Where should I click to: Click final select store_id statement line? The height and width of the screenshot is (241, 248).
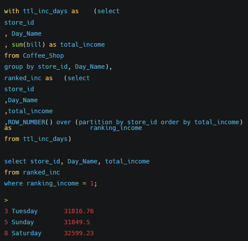tap(77, 161)
